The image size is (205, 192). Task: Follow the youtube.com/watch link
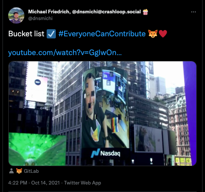tap(65, 53)
